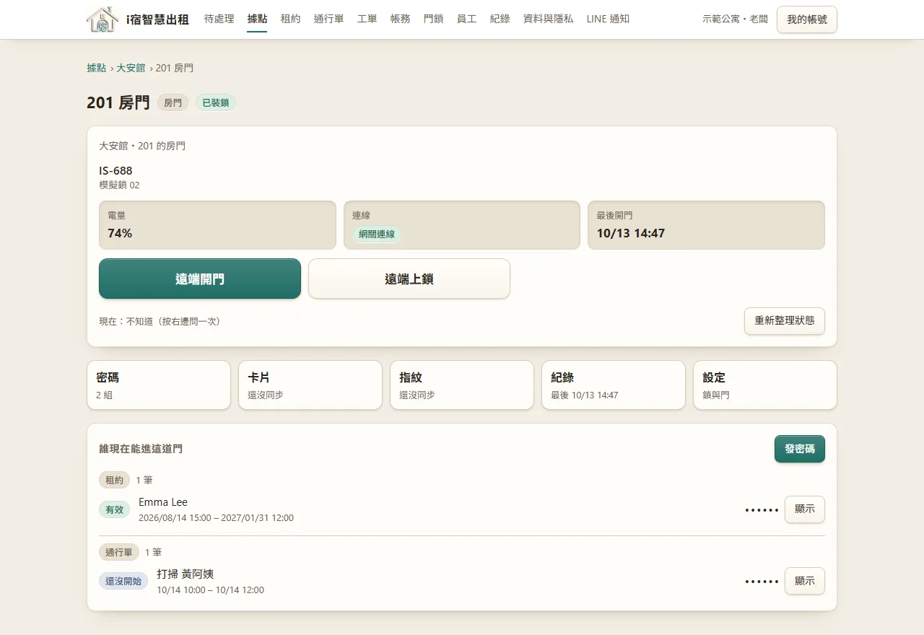This screenshot has width=924, height=635.
Task: Switch to the 帳務 section
Action: tap(400, 19)
